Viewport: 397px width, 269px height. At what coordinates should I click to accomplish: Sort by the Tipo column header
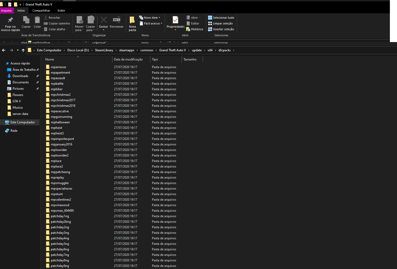[166, 59]
